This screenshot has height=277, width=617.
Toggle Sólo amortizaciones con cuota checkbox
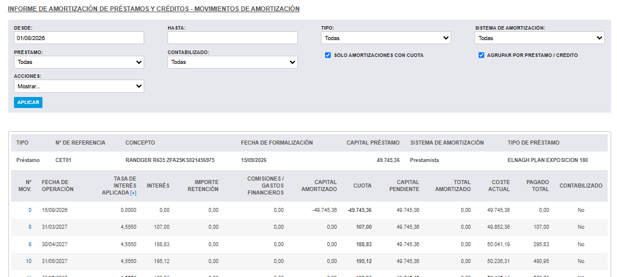[x=328, y=55]
